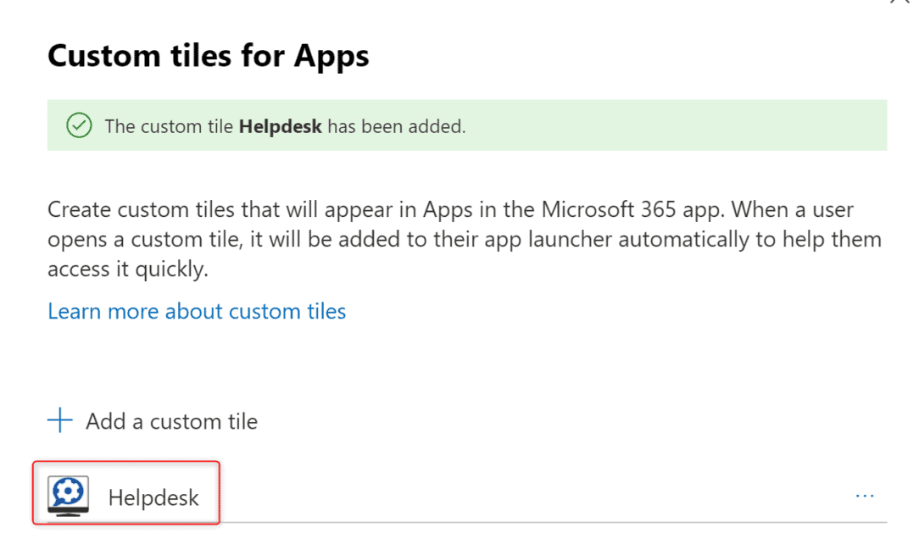Select the Helpdesk entry in the tile list
Viewport: 919px width, 533px height.
(x=125, y=495)
